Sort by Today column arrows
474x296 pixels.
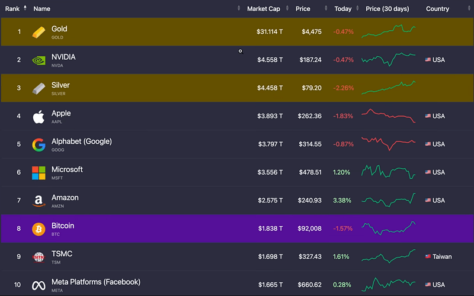point(357,8)
